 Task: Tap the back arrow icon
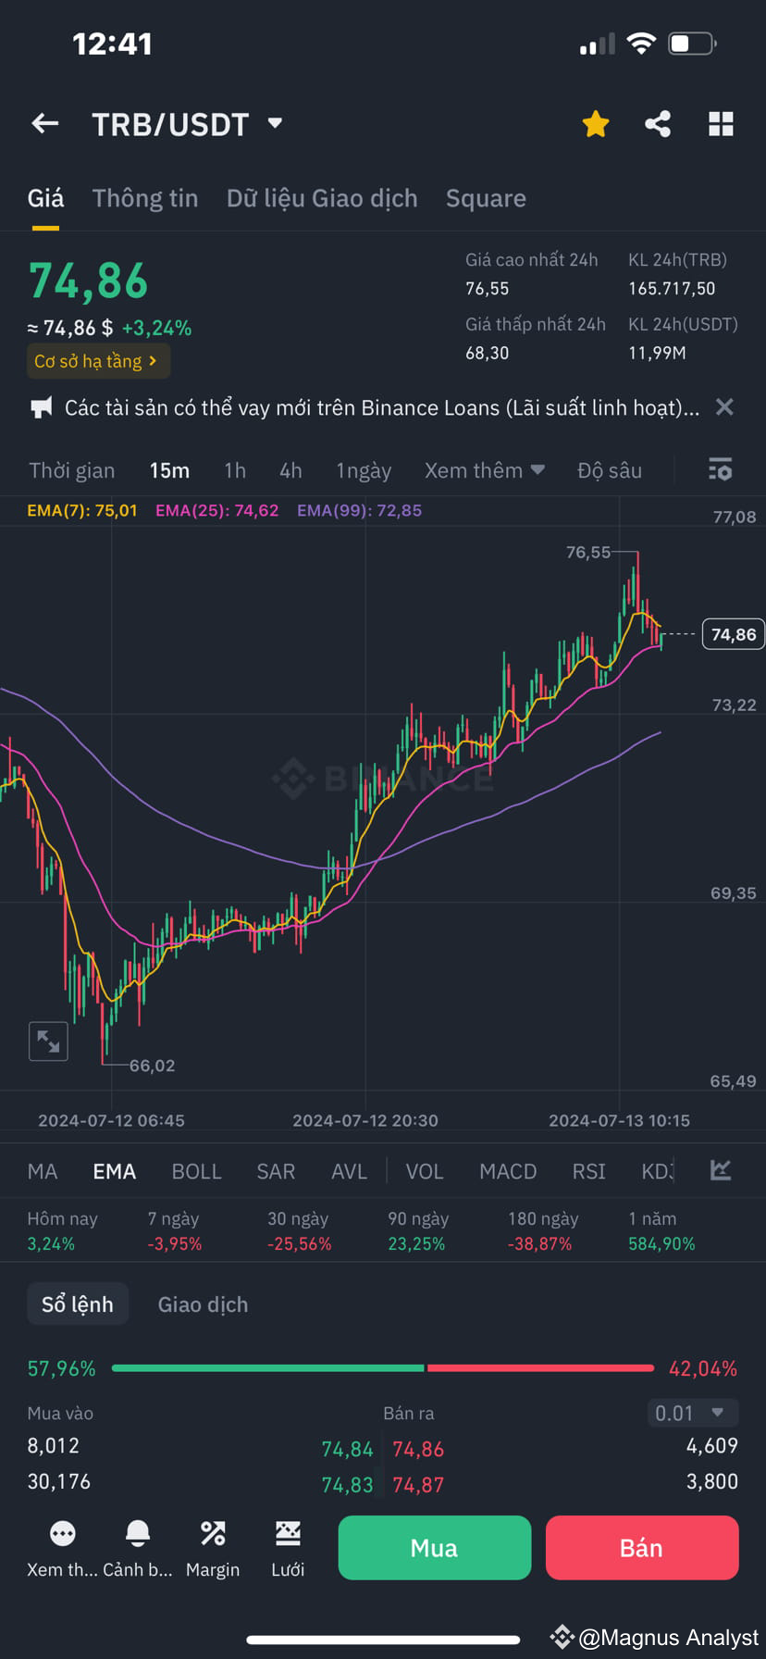[x=44, y=123]
